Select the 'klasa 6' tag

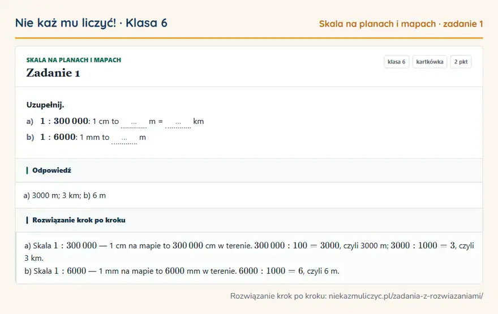396,62
